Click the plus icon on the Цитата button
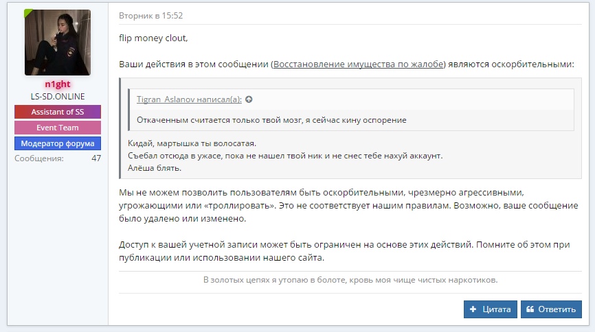Image resolution: width=595 pixels, height=332 pixels. [x=473, y=309]
